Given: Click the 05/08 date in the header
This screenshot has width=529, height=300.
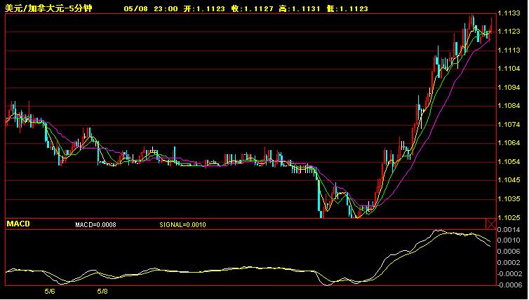Looking at the screenshot, I should coord(135,9).
